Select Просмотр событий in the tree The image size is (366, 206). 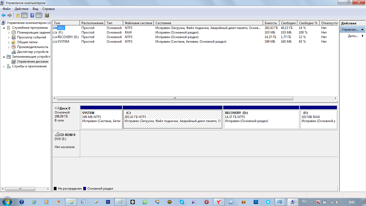(31, 37)
